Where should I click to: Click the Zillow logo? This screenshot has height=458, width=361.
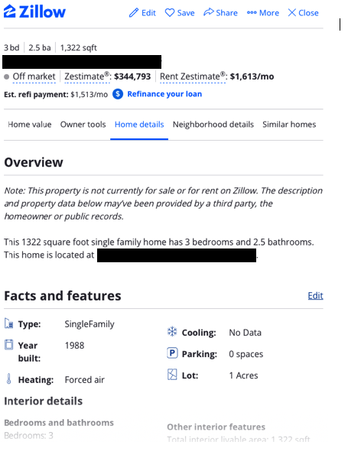pos(34,11)
